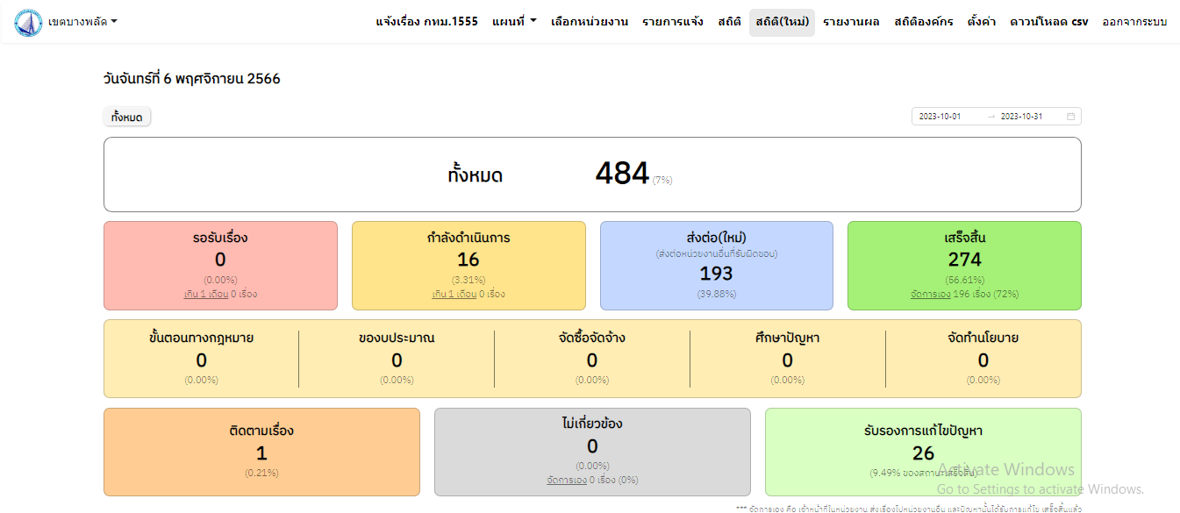Open the แผนที่ dropdown menu
The height and width of the screenshot is (513, 1180).
(514, 22)
